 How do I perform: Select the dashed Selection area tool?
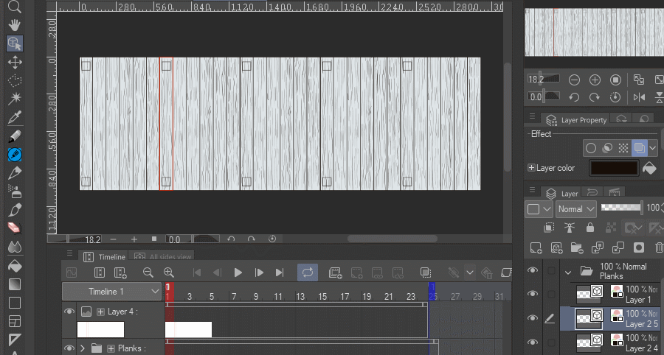click(15, 80)
